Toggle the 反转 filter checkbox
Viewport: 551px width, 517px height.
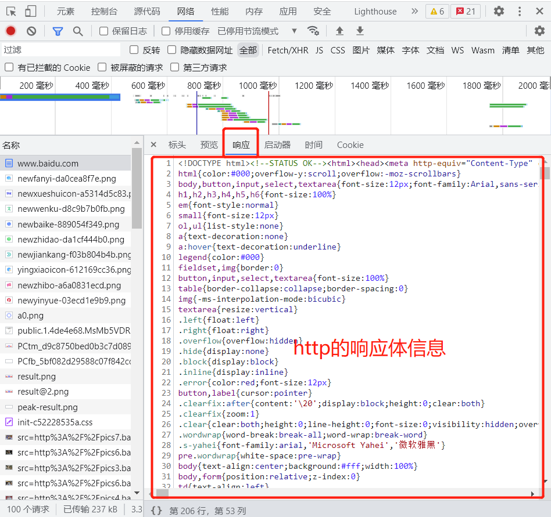point(134,50)
